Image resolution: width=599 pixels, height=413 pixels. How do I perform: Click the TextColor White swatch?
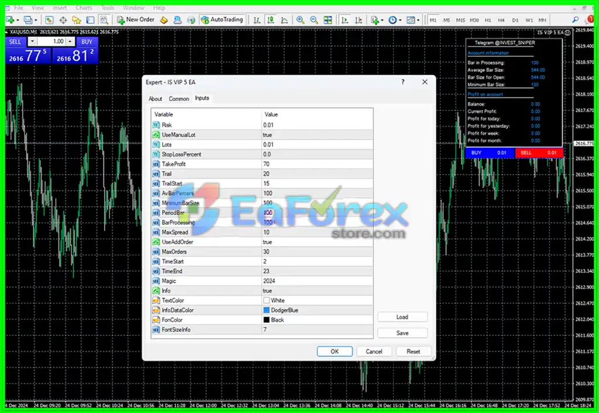[x=266, y=300]
